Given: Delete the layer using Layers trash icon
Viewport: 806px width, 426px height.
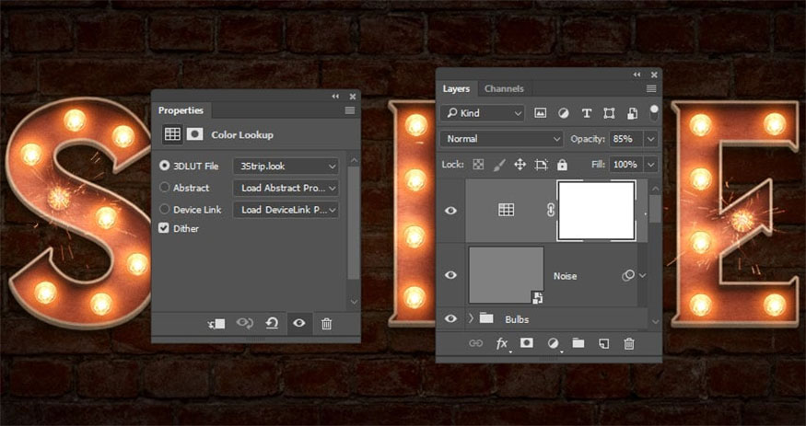Looking at the screenshot, I should click(629, 343).
